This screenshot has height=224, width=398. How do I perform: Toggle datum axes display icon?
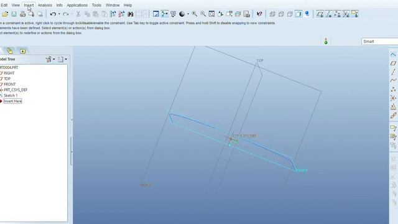(x=329, y=14)
